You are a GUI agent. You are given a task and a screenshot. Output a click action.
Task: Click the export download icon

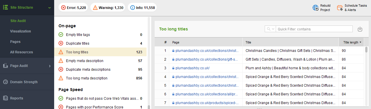360,29
